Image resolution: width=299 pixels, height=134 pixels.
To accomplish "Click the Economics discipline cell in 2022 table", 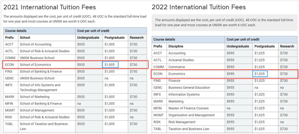I will [x=177, y=74].
